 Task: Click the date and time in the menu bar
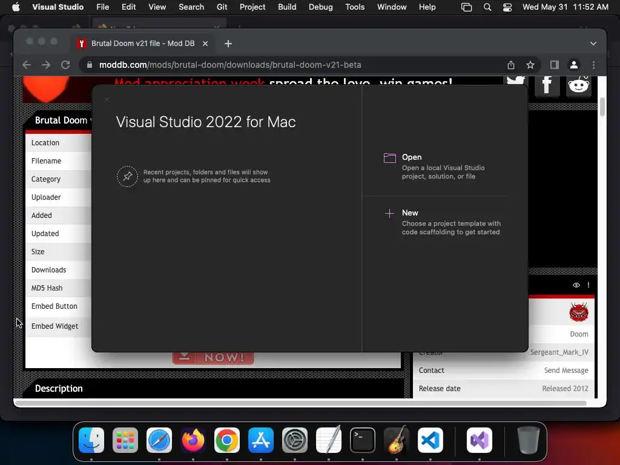tap(566, 7)
